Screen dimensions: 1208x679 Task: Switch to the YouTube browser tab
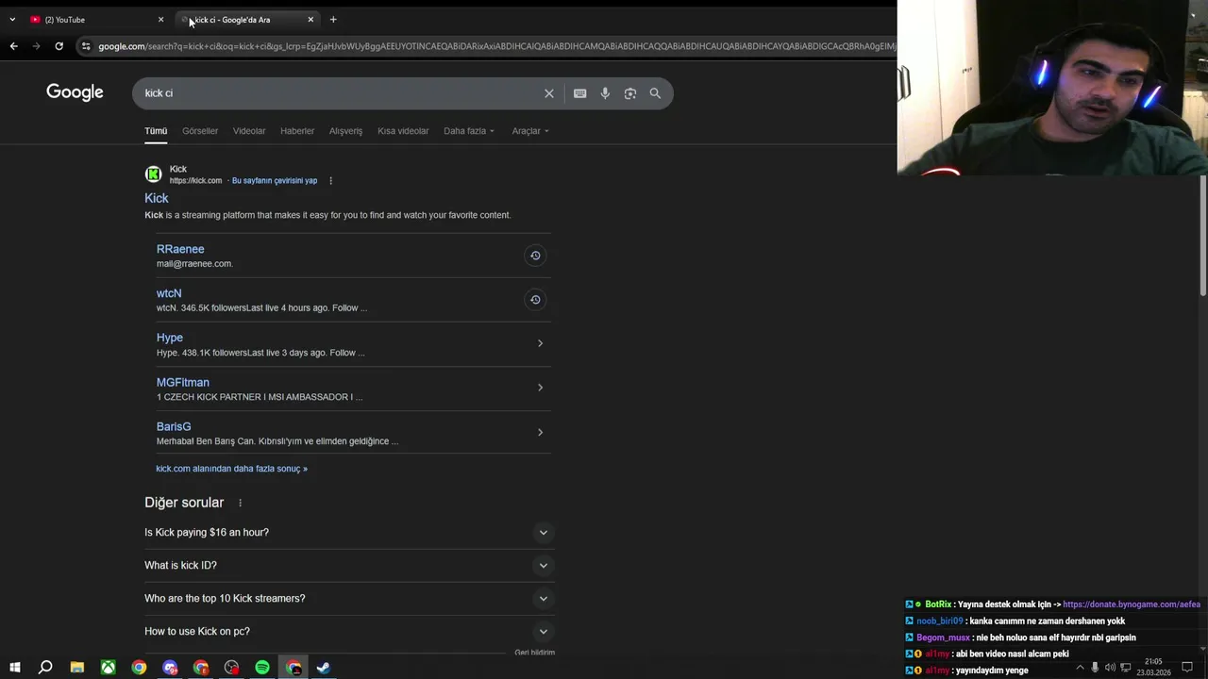(94, 20)
